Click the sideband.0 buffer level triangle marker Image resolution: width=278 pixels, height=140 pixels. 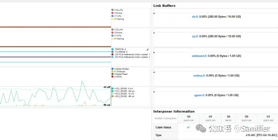point(154,52)
